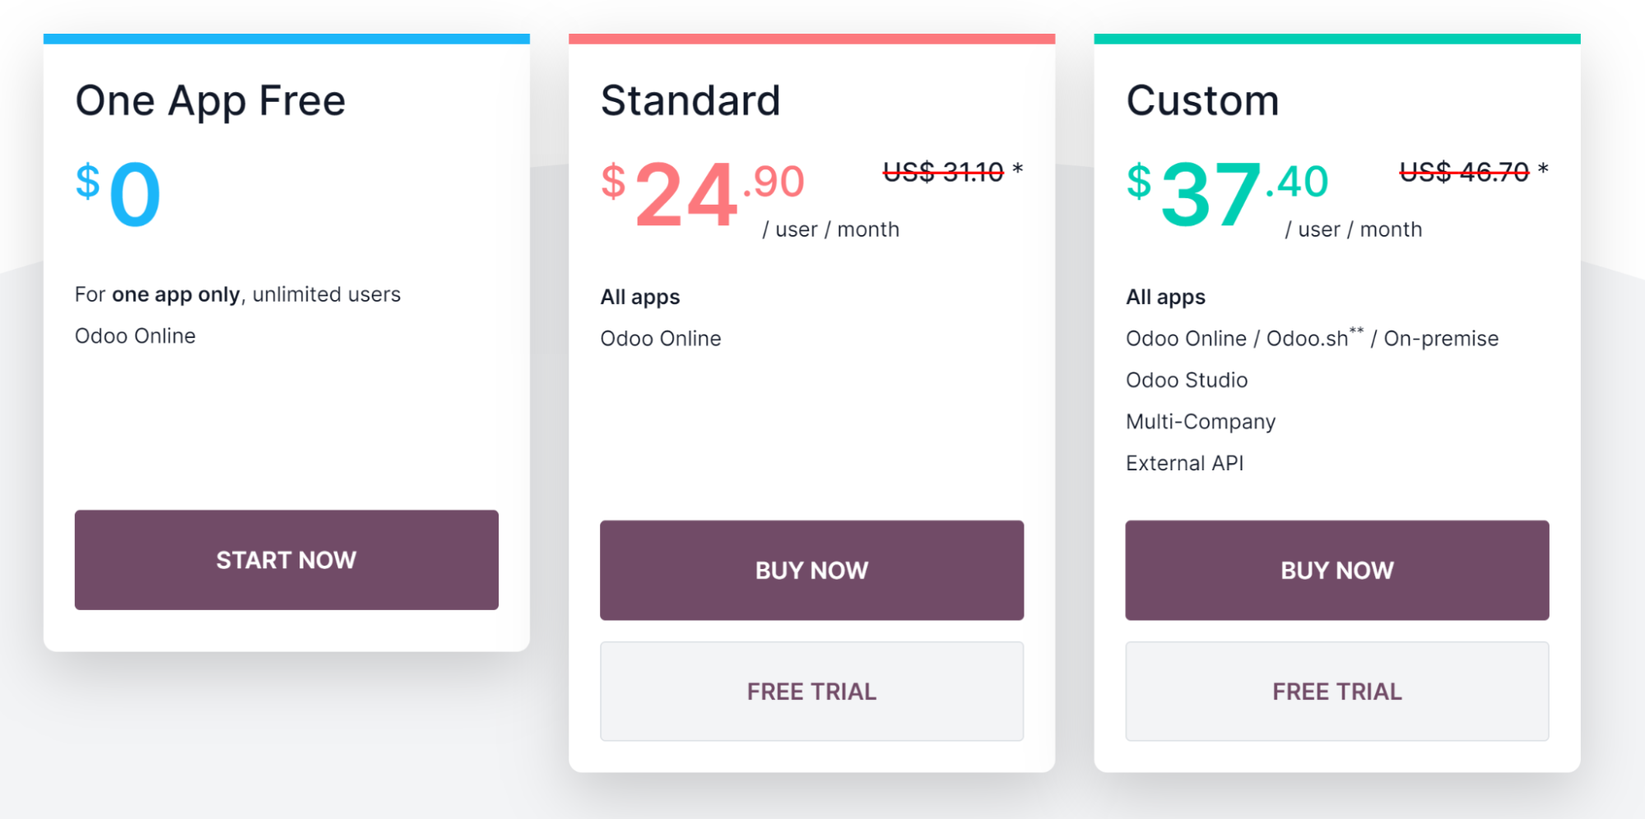Viewport: 1645px width, 819px height.
Task: Click BUY NOW on the Standard plan
Action: 811,569
